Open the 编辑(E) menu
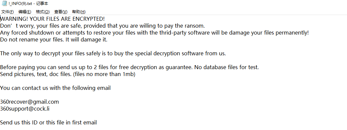 (25, 12)
